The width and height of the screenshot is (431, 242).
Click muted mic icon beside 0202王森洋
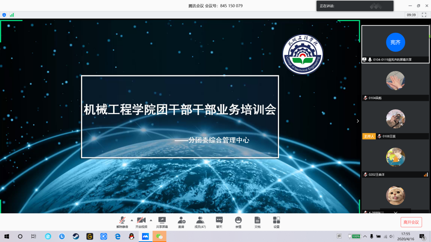pos(366,175)
